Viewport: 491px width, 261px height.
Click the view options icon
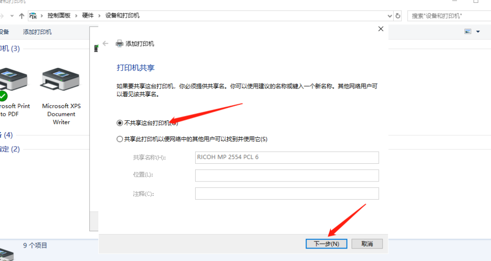[x=468, y=32]
